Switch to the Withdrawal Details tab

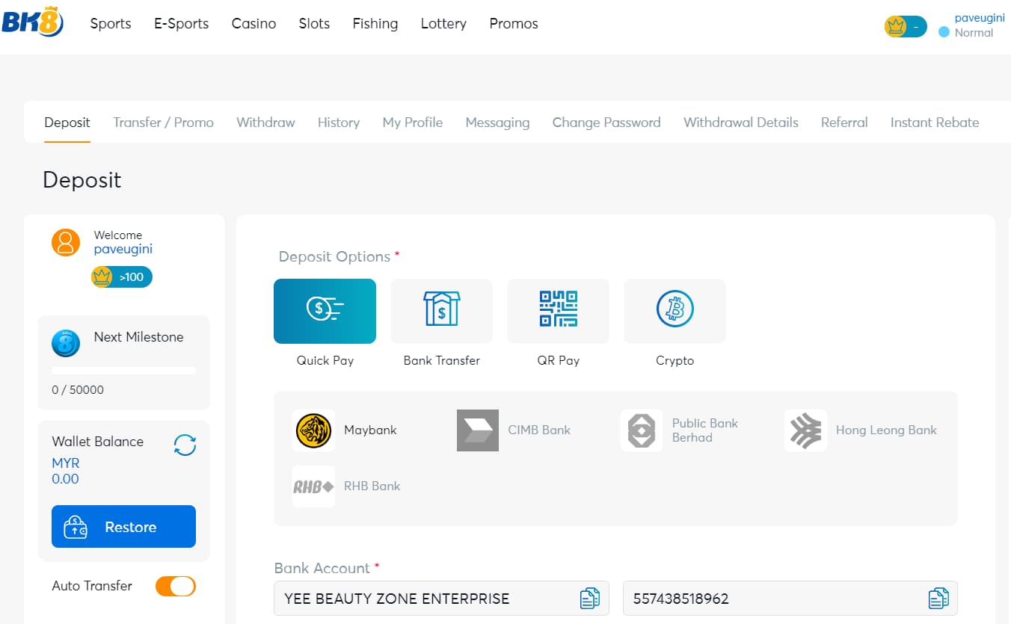tap(741, 123)
